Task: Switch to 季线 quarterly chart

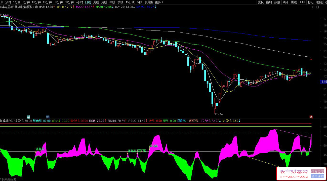Action: [120, 2]
